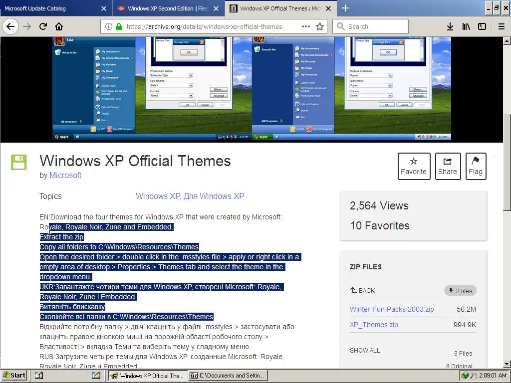Go back with the browser back arrow
This screenshot has height=383, width=511.
coord(10,26)
